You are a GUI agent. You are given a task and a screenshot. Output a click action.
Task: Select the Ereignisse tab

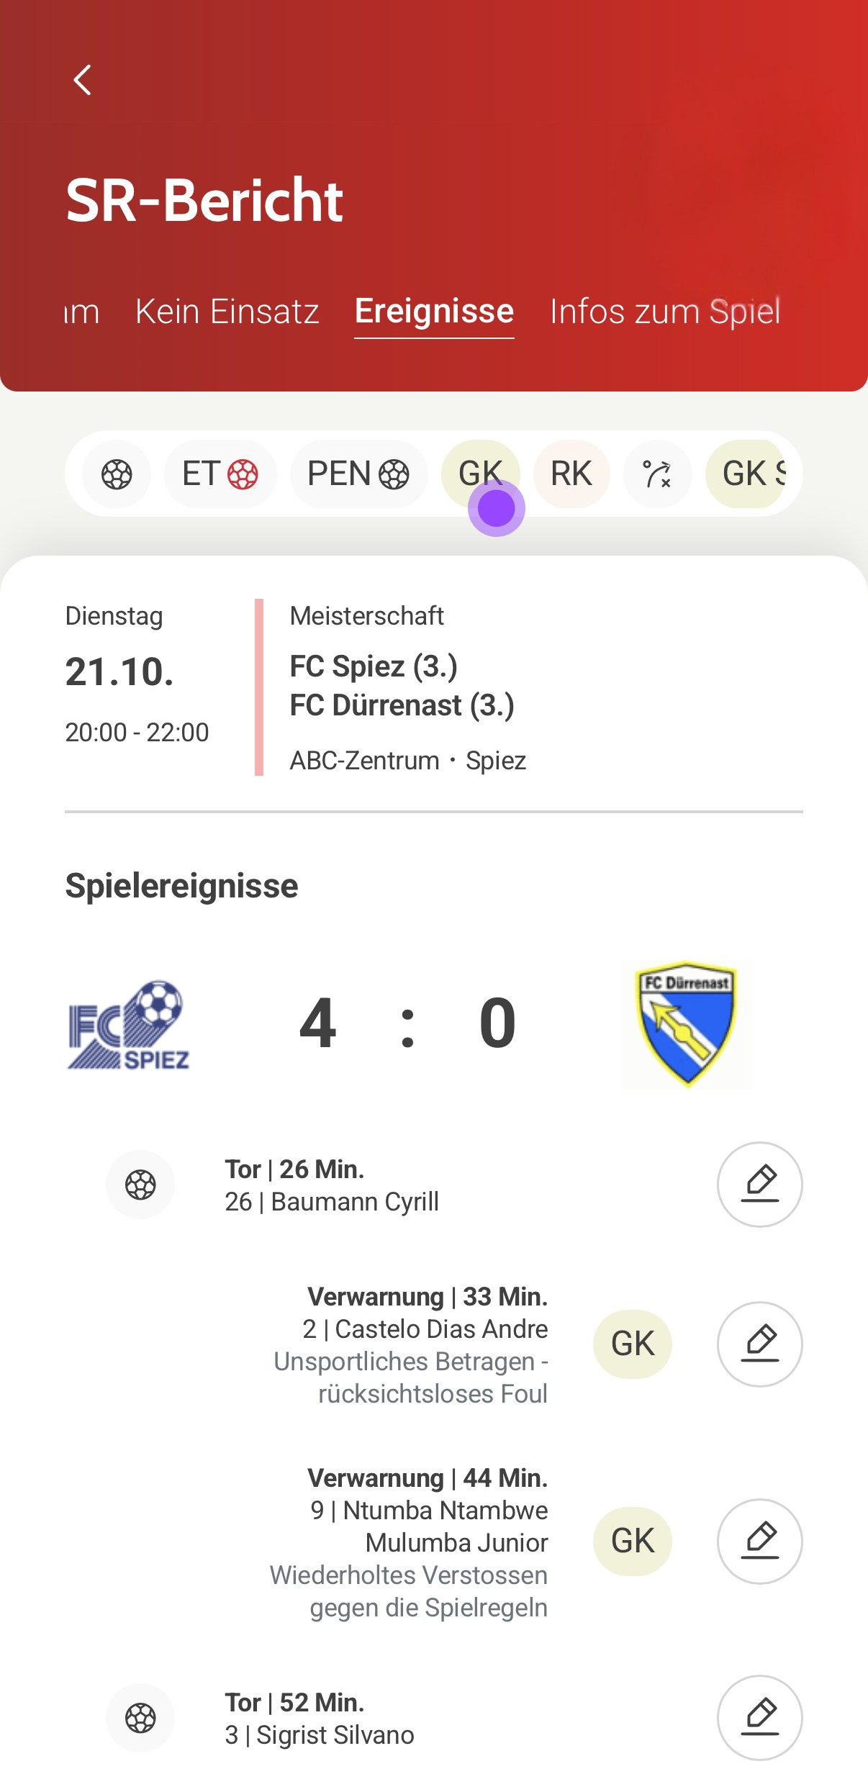[434, 312]
